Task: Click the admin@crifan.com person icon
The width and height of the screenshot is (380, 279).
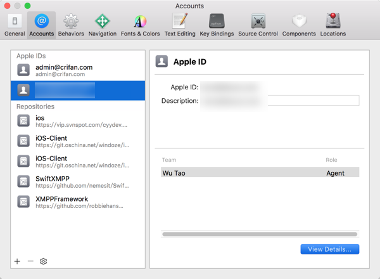Action: click(23, 70)
